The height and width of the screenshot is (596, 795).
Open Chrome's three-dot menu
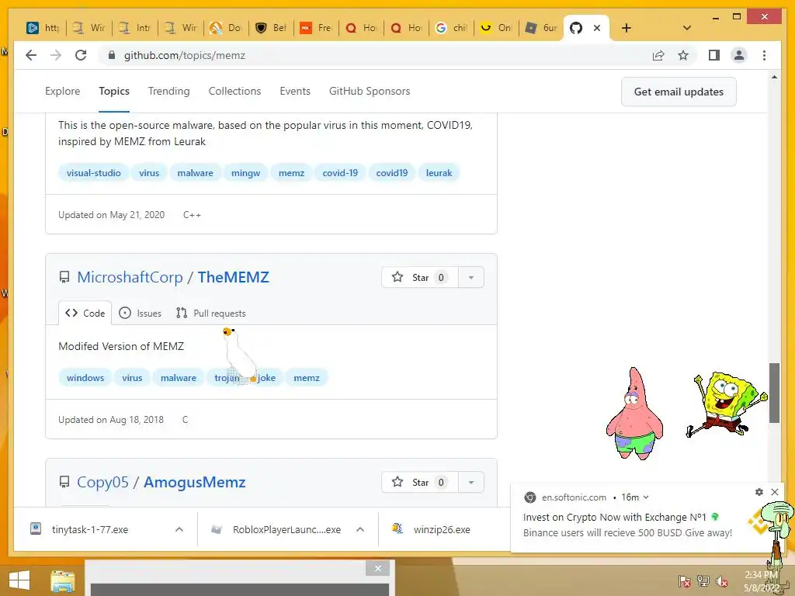point(764,55)
